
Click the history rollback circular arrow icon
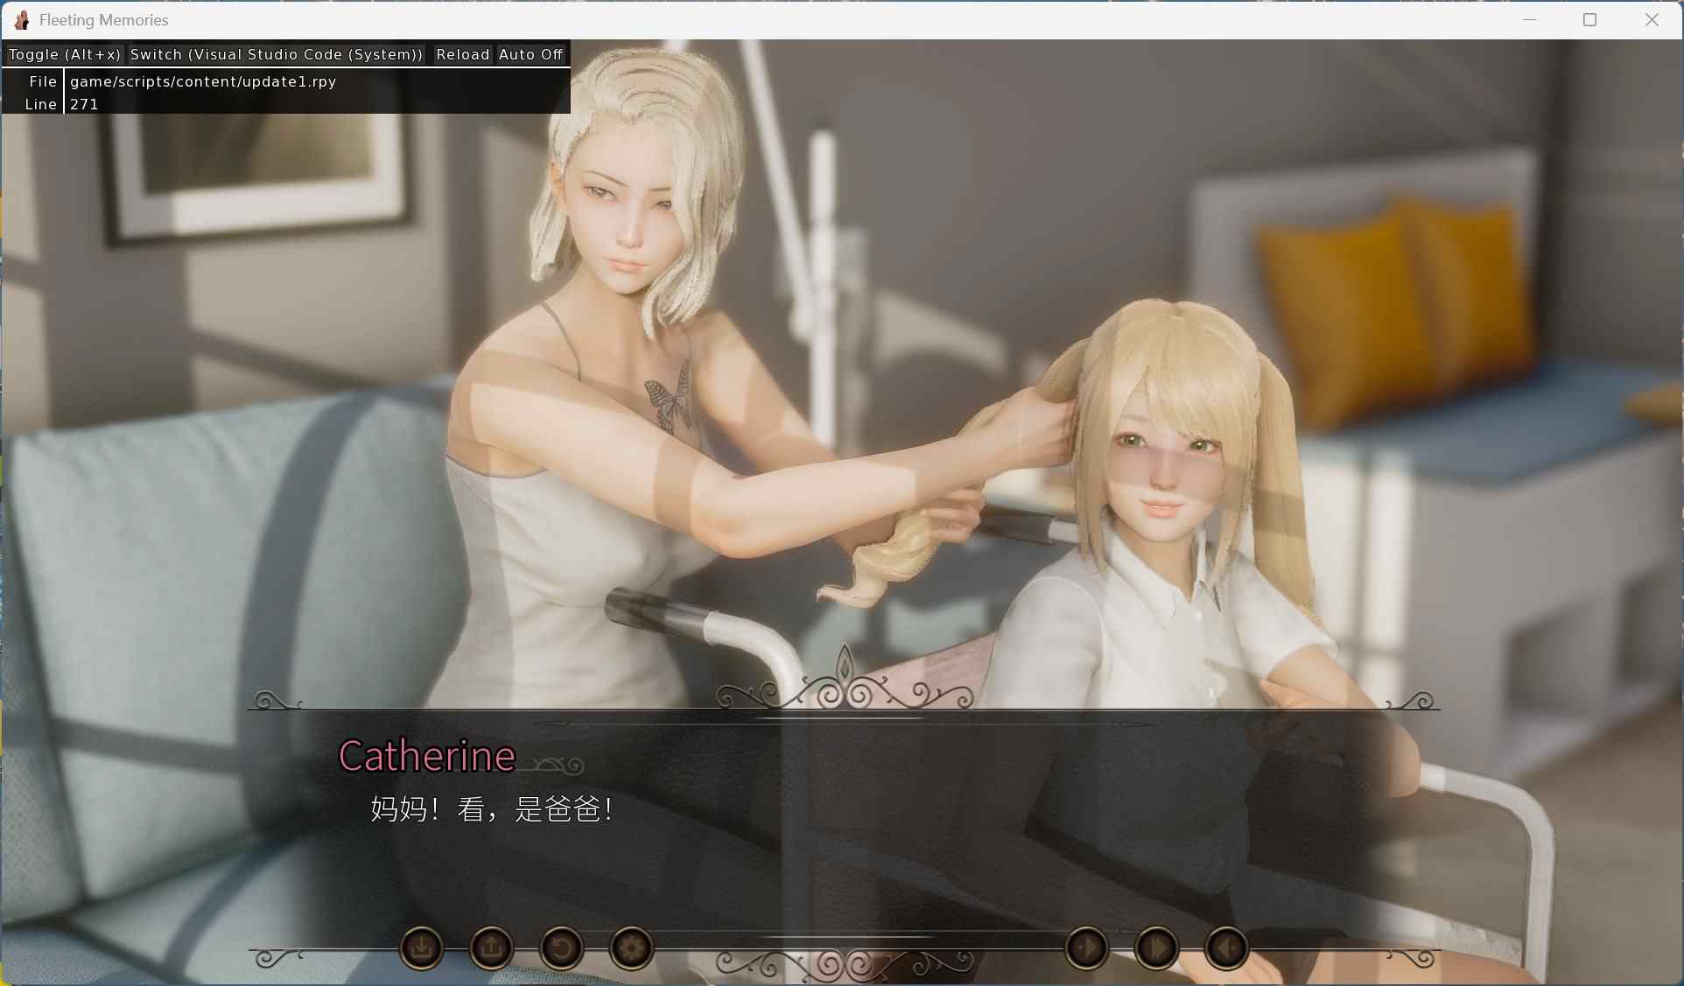[561, 948]
